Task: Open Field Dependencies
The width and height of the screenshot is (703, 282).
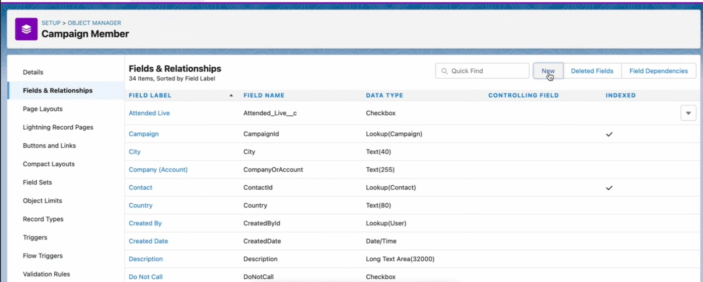Action: (658, 71)
